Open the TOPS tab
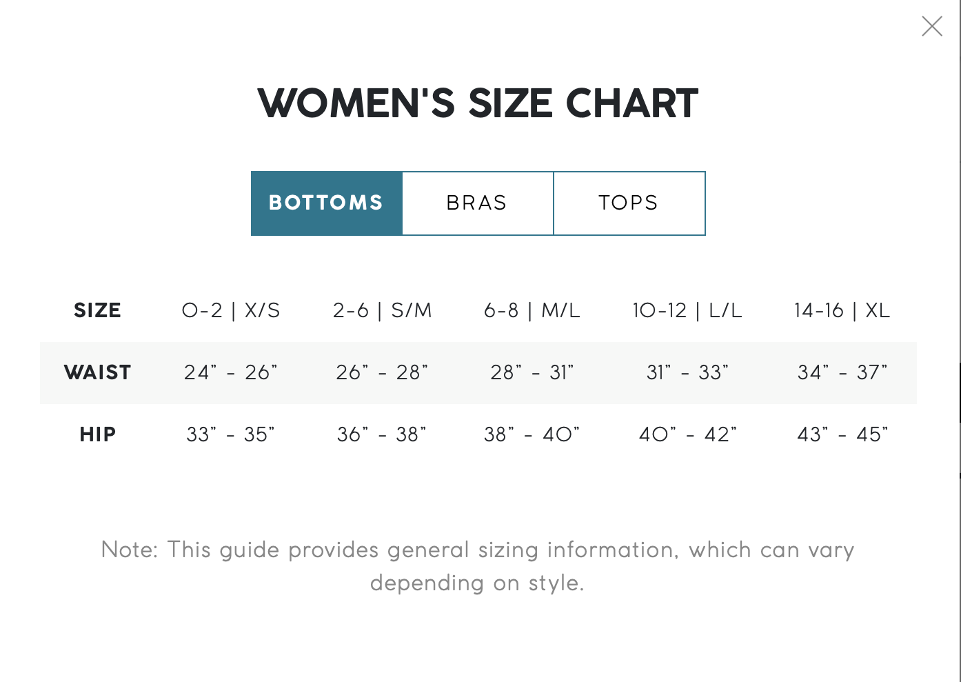 point(629,203)
